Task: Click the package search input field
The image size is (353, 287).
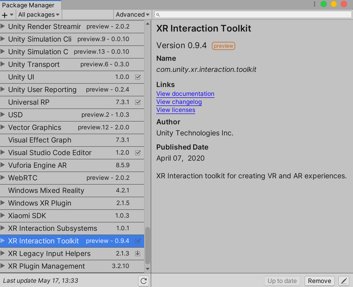Action: pyautogui.click(x=253, y=15)
